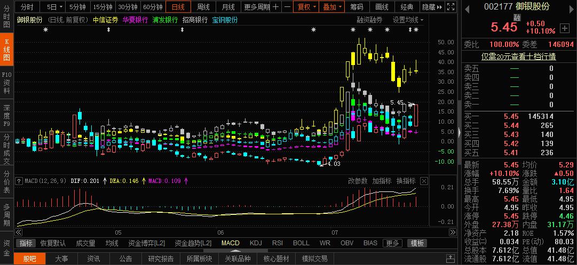Jump to latest data double-right arrow
Viewport: 577px width, 265px height.
tap(453, 232)
